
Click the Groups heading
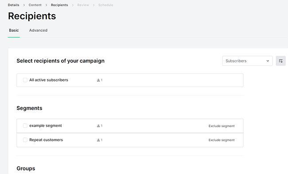tap(26, 169)
